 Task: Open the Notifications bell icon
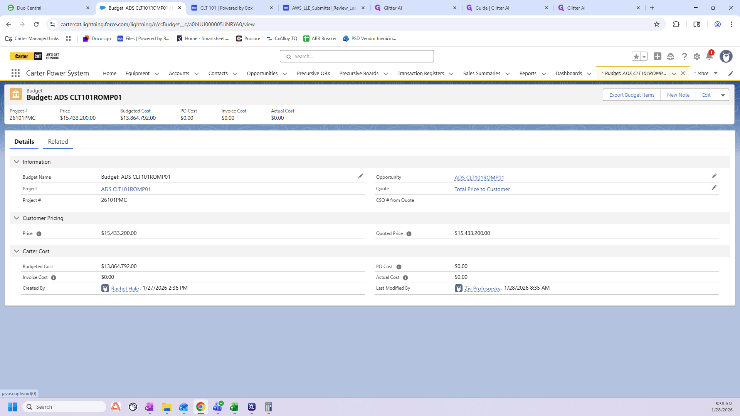coord(709,57)
